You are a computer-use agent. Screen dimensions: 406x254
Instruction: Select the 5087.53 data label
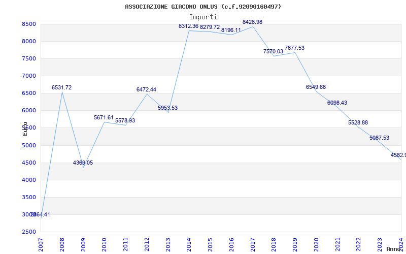click(379, 138)
